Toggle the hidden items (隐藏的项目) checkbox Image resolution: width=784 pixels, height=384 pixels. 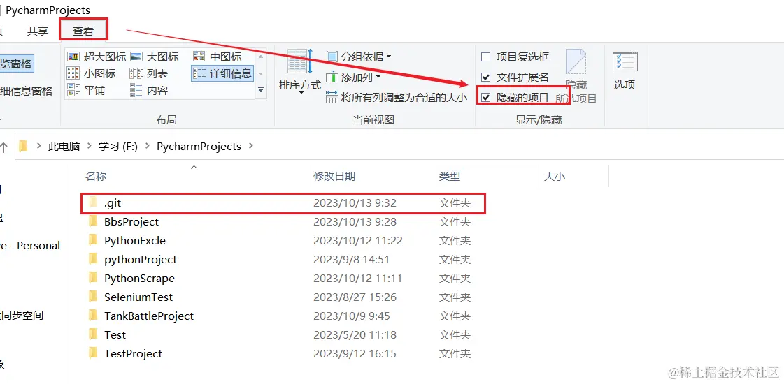click(x=515, y=97)
